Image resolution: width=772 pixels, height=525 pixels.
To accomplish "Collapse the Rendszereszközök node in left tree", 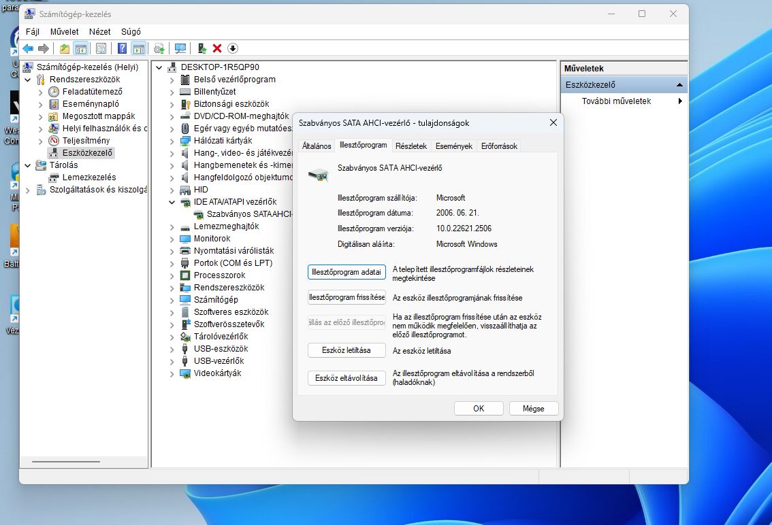I will tap(28, 80).
